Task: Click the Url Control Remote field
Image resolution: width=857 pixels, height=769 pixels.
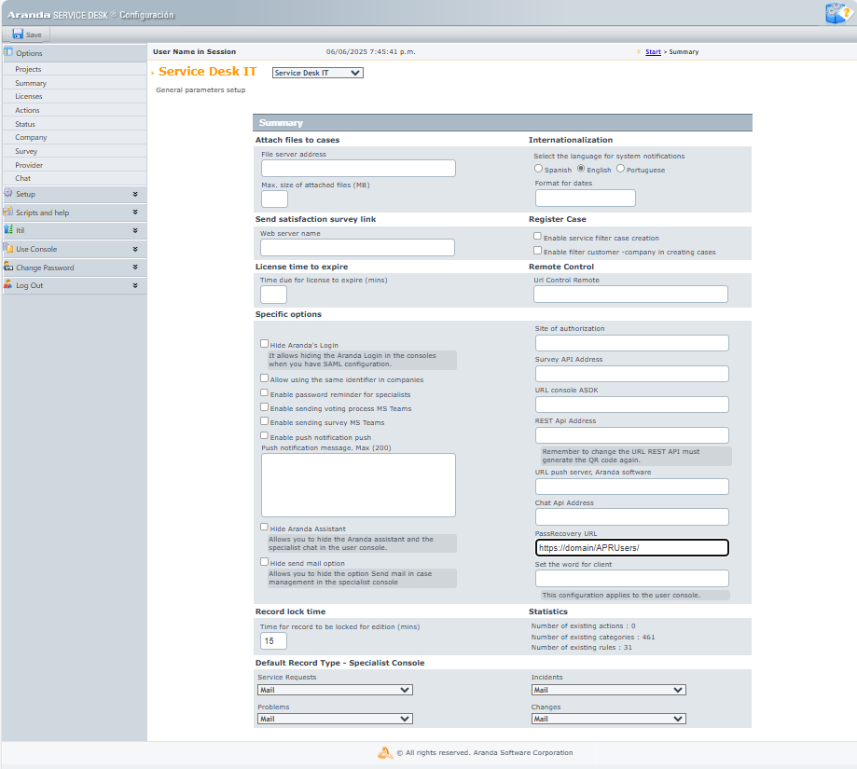Action: (x=630, y=294)
